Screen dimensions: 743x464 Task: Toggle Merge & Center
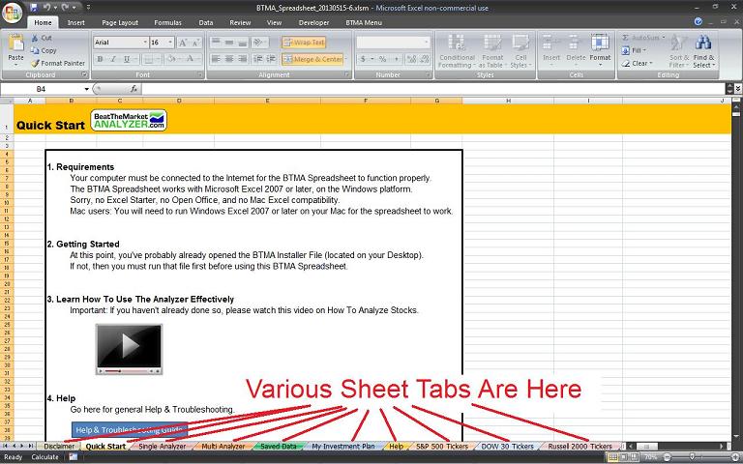312,59
